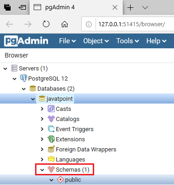Click the Casts node icon
Viewport: 174px width, 185px height.
51,109
